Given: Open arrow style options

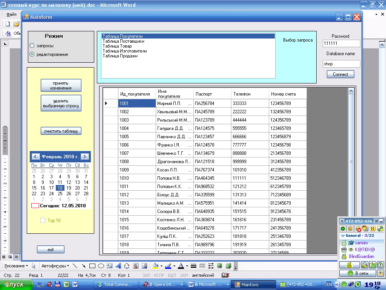Looking at the screenshot, I should pyautogui.click(x=211, y=266).
